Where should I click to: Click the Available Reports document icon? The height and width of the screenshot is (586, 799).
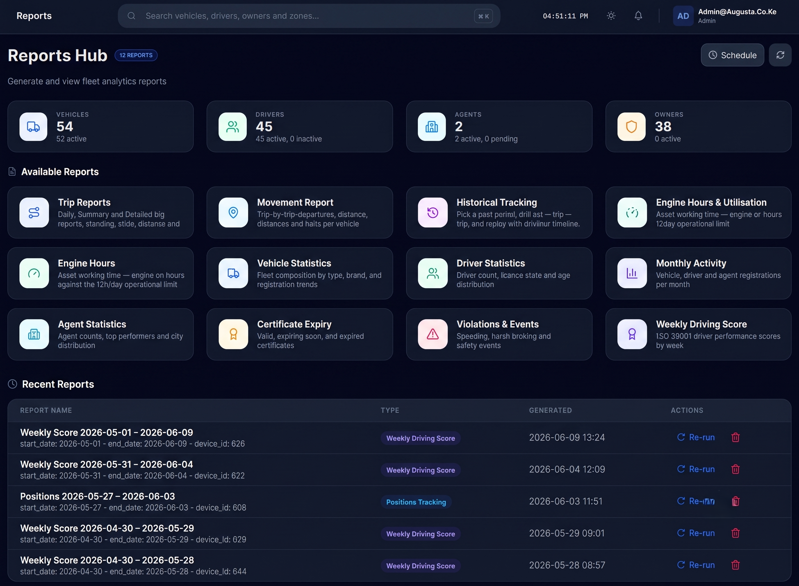pyautogui.click(x=12, y=172)
